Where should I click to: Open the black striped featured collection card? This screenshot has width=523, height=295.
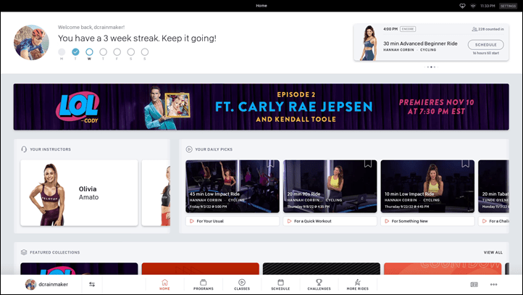(321, 269)
